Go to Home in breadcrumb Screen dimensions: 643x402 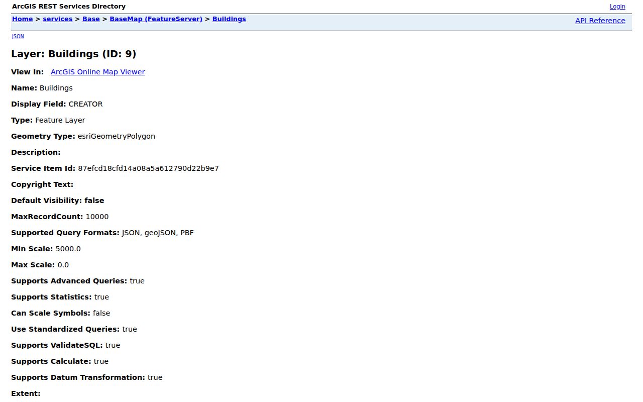[23, 19]
